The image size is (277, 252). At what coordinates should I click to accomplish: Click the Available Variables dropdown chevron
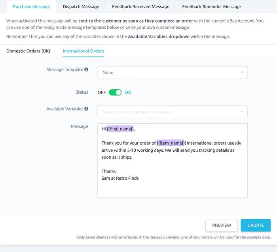point(242,112)
